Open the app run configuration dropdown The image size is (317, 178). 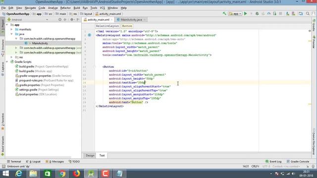click(x=235, y=14)
